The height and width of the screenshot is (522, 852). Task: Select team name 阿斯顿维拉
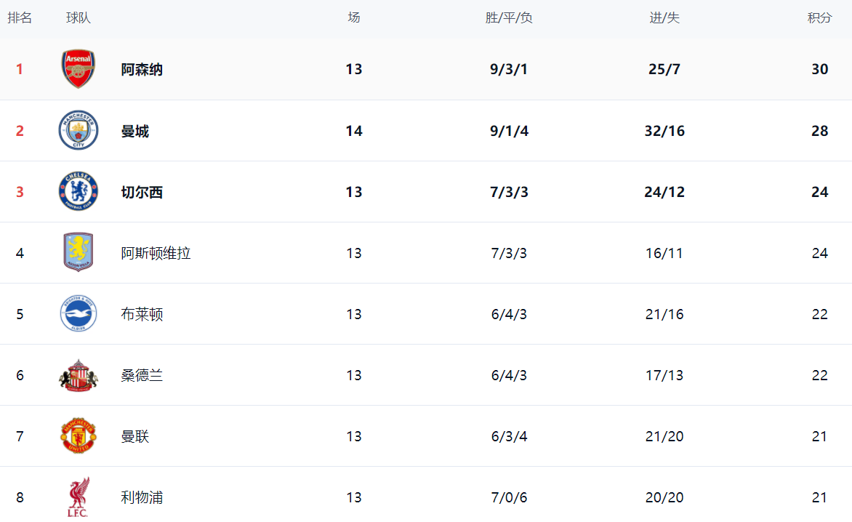click(156, 254)
